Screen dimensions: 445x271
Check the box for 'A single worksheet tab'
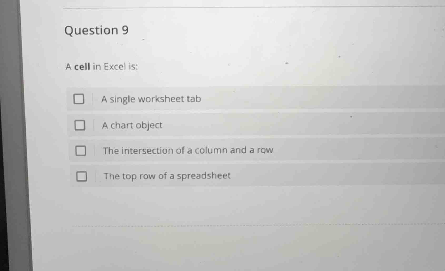[79, 99]
